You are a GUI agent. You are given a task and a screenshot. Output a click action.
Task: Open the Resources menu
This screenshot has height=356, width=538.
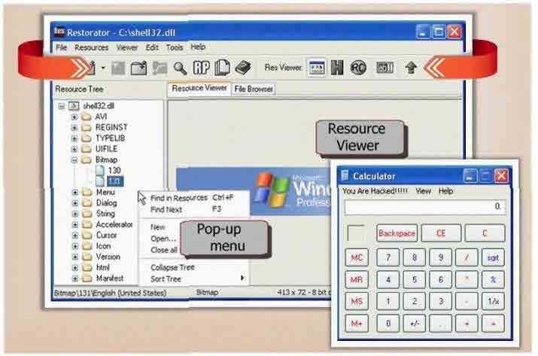[x=92, y=47]
